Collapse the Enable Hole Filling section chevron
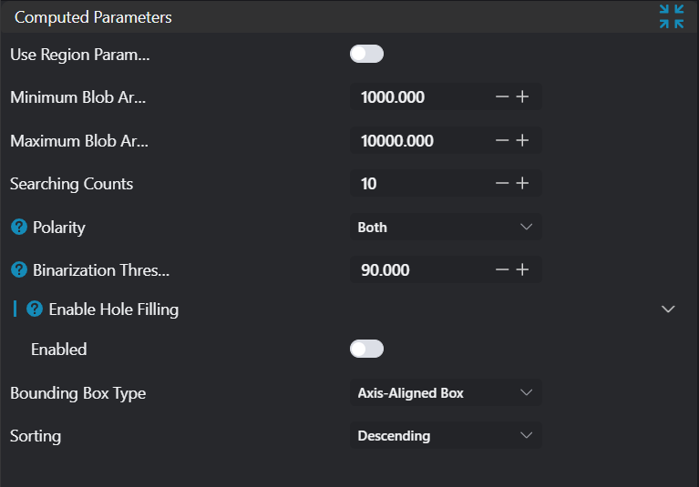Screen dimensions: 699x487 pyautogui.click(x=668, y=309)
